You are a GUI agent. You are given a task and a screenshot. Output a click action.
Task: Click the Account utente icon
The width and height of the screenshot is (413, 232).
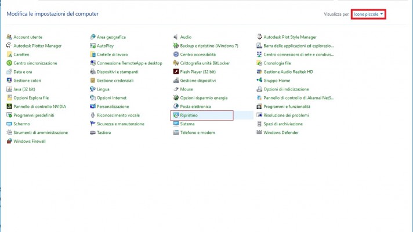click(x=9, y=37)
